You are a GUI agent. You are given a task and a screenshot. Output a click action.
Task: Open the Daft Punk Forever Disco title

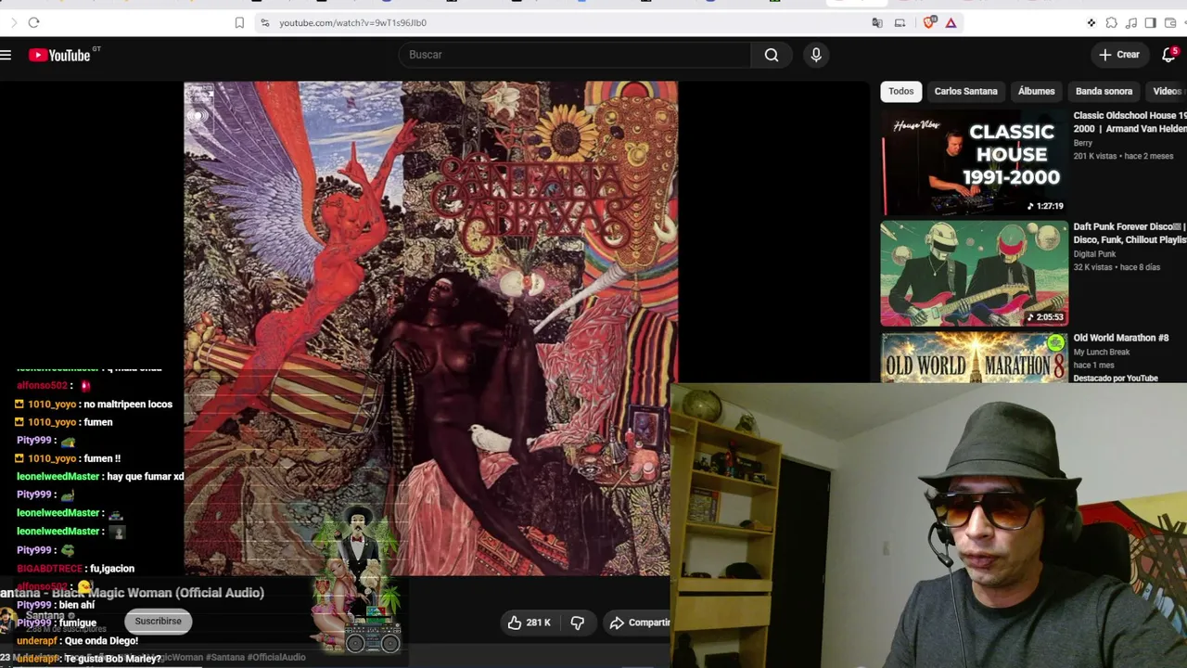(1130, 233)
